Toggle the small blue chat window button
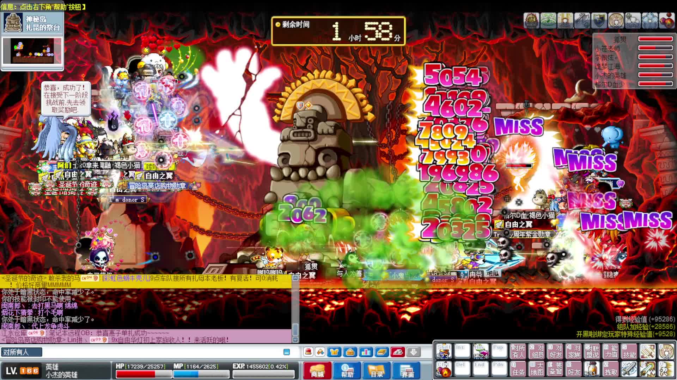 click(287, 352)
